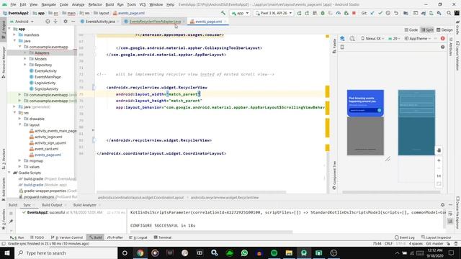Click the editor horizontal scrollbar
The height and width of the screenshot is (259, 461).
coord(191,192)
